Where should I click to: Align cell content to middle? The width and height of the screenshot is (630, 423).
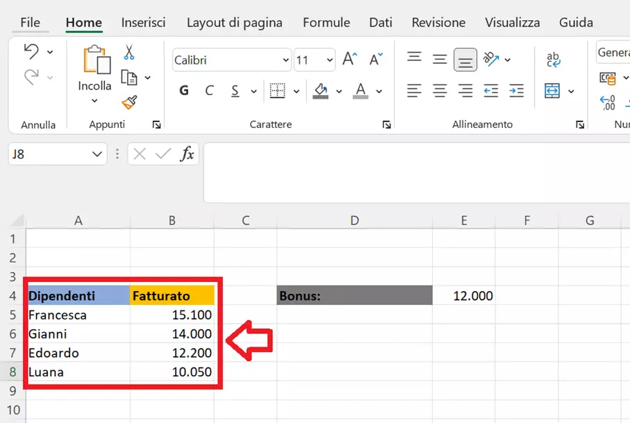440,60
